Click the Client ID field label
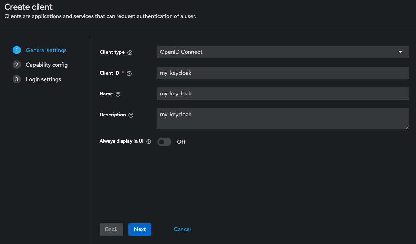Image resolution: width=416 pixels, height=244 pixels. (109, 73)
